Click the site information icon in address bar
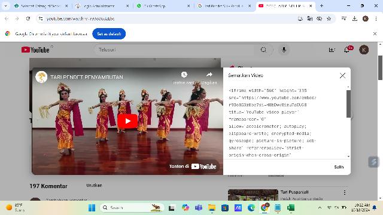Viewport: 383px width, 215px height. pos(41,19)
